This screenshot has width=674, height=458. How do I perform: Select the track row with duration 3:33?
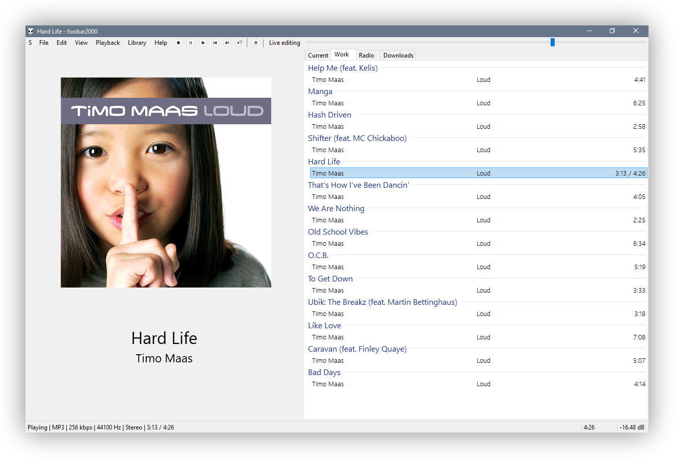(x=478, y=290)
